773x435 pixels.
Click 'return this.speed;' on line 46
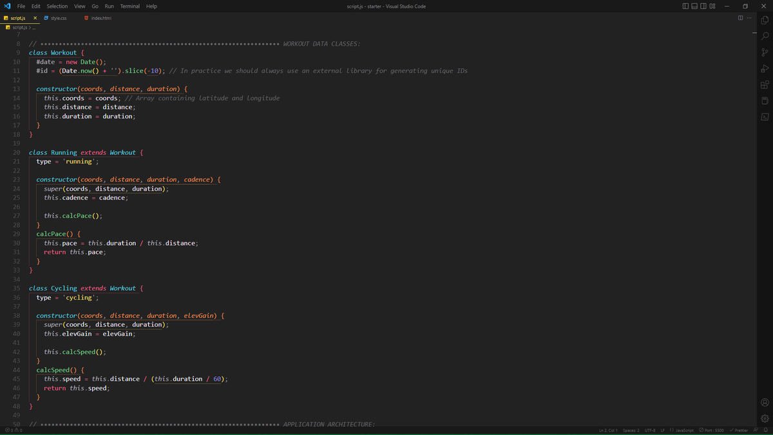tap(77, 388)
